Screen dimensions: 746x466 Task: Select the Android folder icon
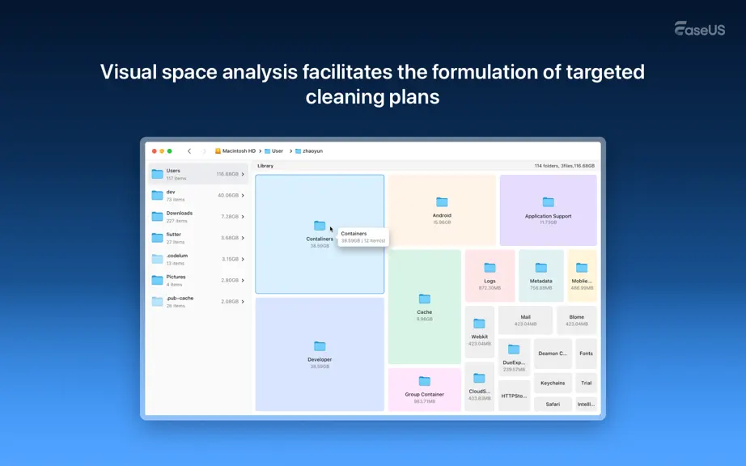[x=442, y=202]
